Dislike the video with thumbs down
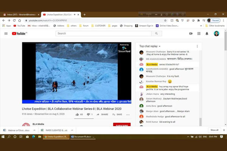Image resolution: width=227 pixels, height=151 pixels. click(88, 114)
